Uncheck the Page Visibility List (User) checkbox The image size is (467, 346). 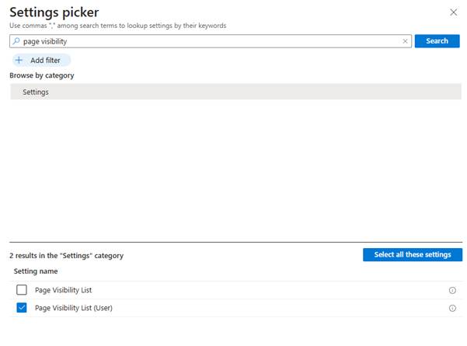point(22,308)
